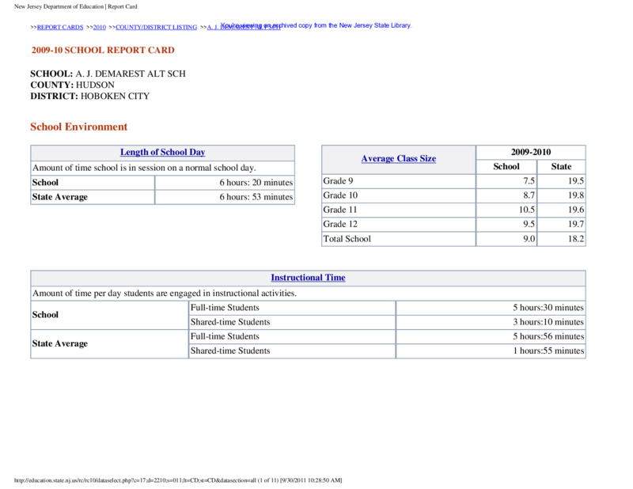
Task: Select the 6 hours: 20 minutes value
Action: 256,183
